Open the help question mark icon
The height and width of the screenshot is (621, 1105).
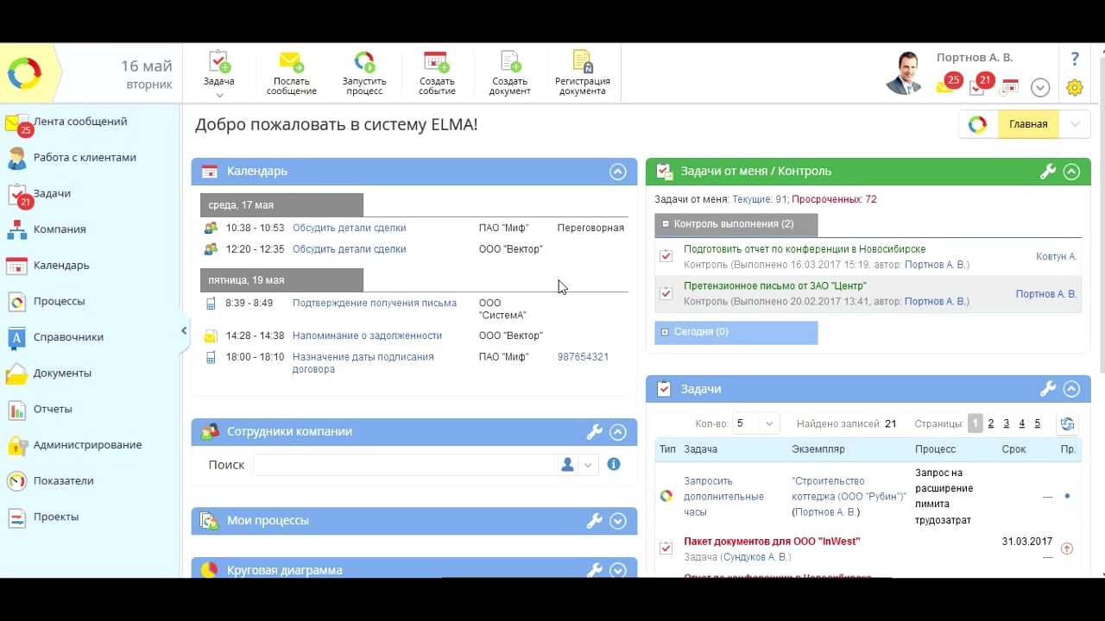(1075, 60)
